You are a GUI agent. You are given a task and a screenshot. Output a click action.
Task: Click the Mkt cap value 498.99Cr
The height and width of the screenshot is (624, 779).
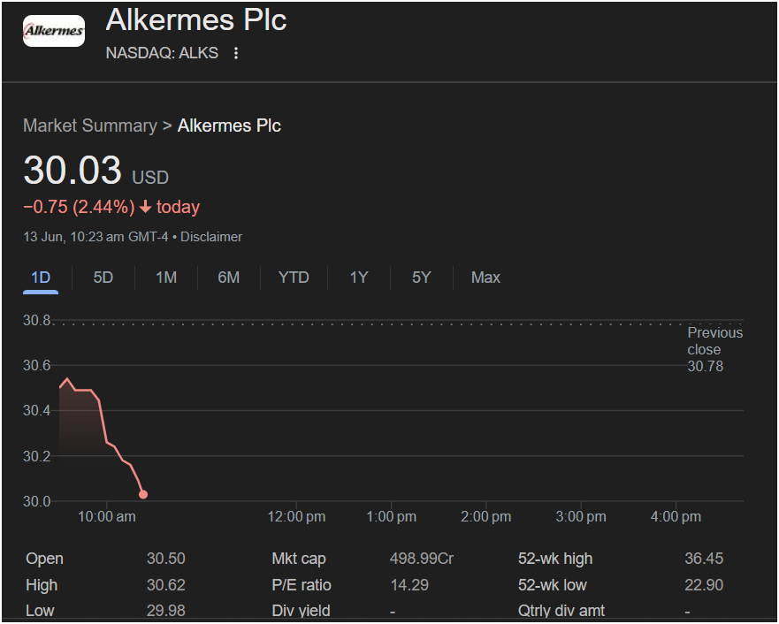click(421, 559)
